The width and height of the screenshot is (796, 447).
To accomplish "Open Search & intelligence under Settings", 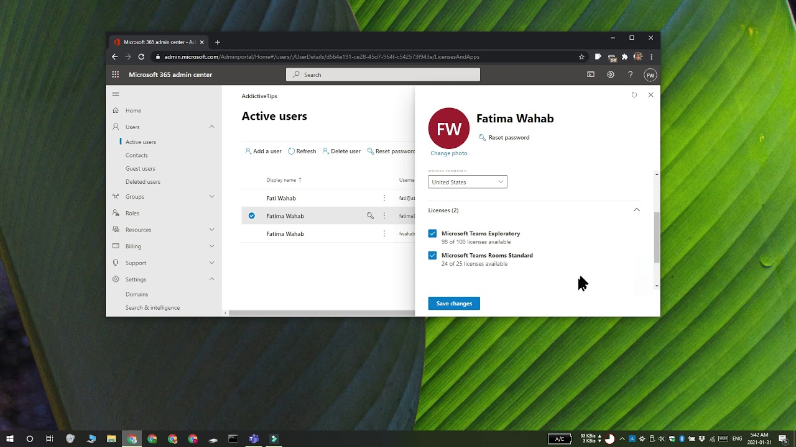I will tap(152, 308).
